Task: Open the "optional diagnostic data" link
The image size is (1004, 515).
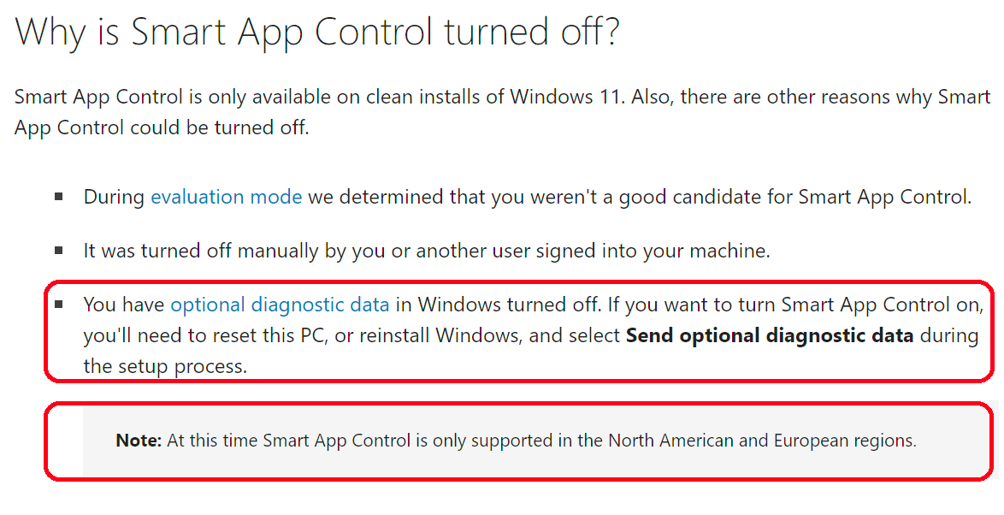Action: 280,305
